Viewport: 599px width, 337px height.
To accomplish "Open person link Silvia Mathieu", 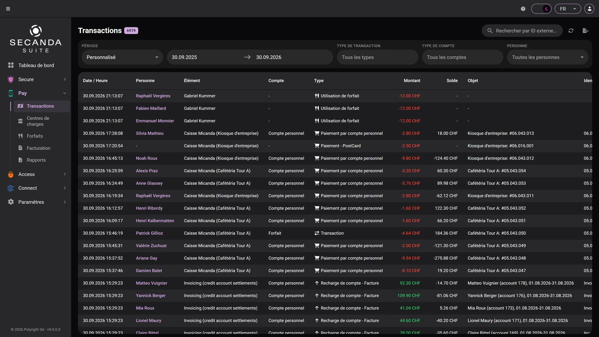I will click(x=150, y=133).
